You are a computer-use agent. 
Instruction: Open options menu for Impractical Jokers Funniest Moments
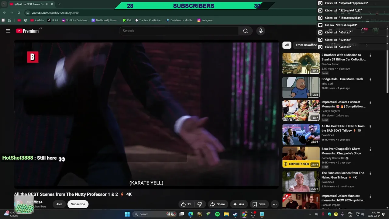point(370,103)
